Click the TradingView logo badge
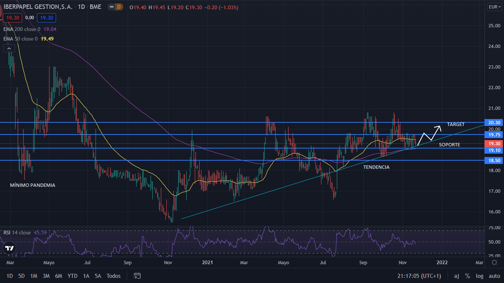 tap(10, 248)
